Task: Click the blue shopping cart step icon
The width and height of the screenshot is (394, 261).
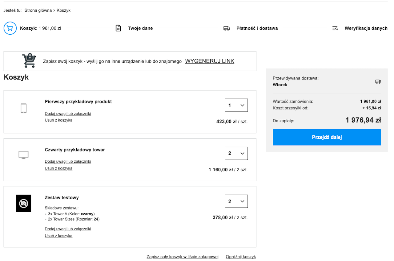Action: pos(10,28)
